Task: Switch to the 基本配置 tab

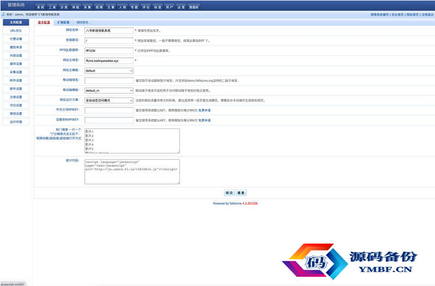Action: (44, 22)
